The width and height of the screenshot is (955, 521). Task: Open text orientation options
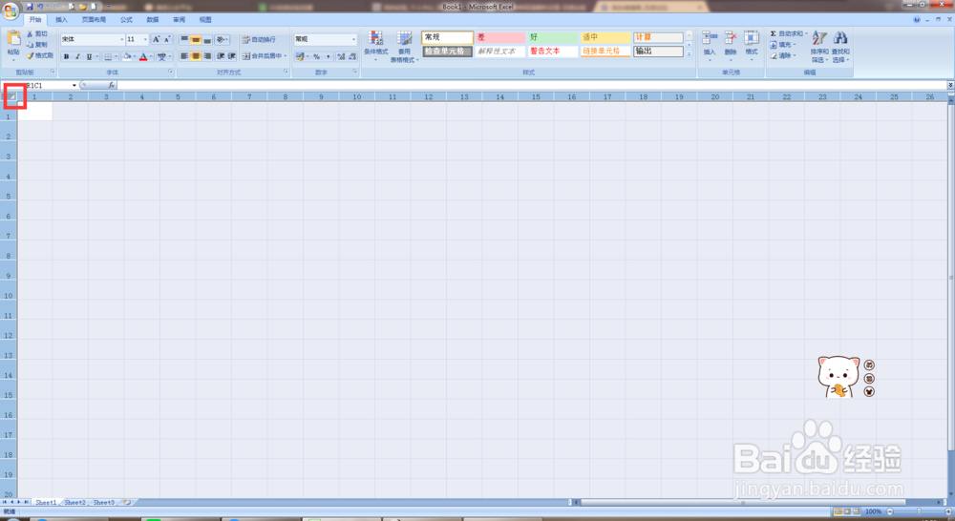(x=223, y=39)
